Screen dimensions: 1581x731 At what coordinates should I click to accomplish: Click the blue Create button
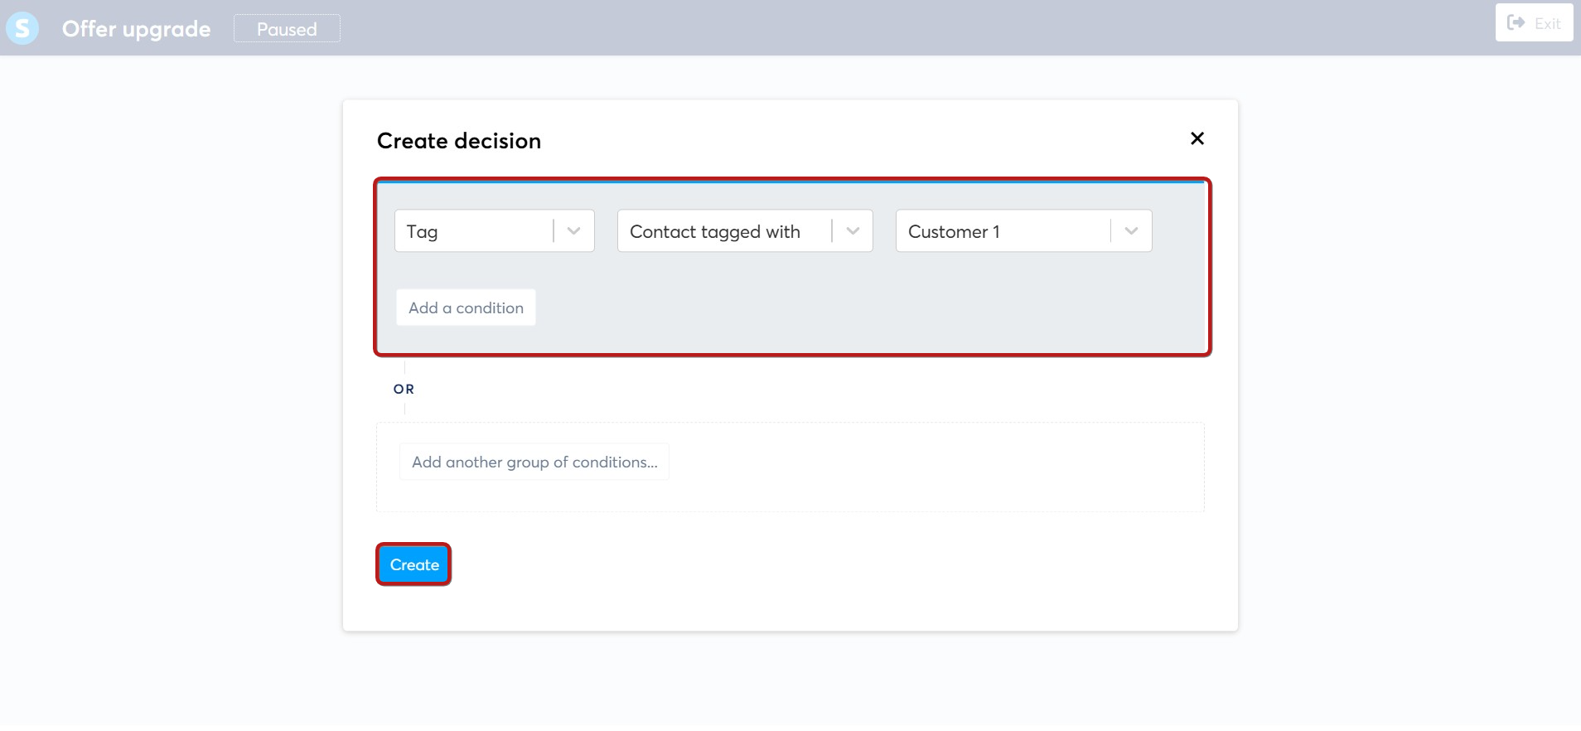(x=413, y=564)
